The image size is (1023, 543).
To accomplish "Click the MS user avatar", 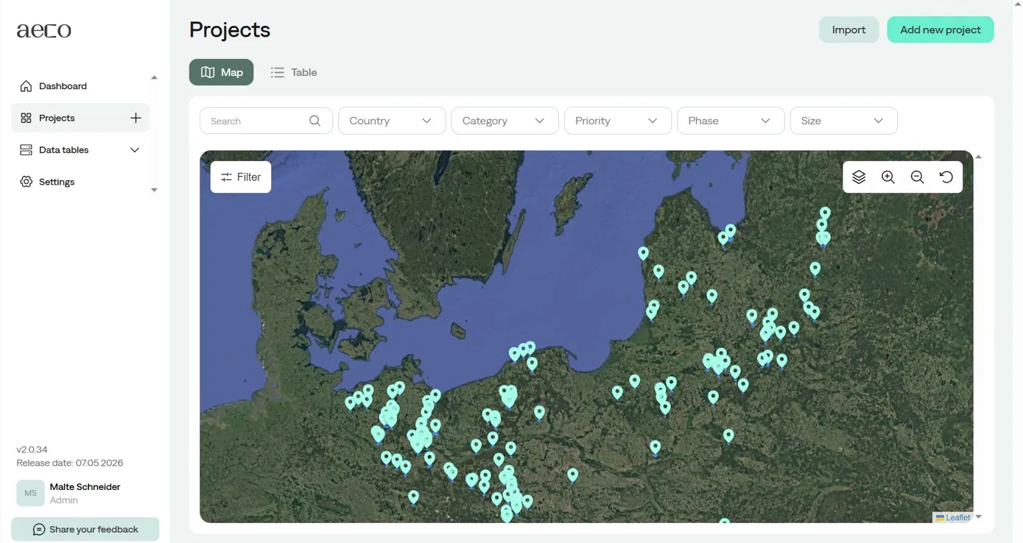I will tap(30, 493).
